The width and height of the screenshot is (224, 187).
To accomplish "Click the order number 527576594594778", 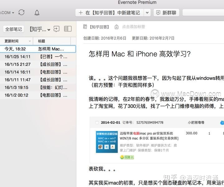I will pos(150,123).
